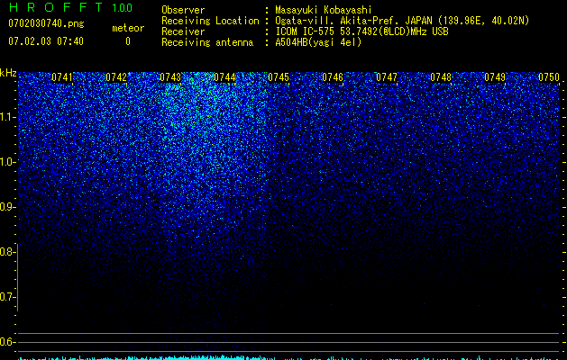Click the meteor label
The height and width of the screenshot is (360, 567).
pos(128,28)
